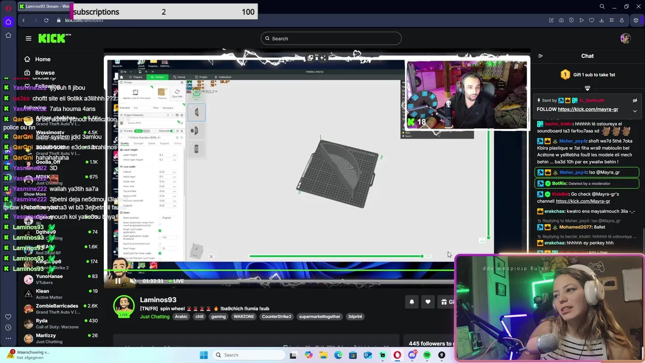Select the supermarkettogether tag
This screenshot has width=645, height=363.
coord(319,317)
